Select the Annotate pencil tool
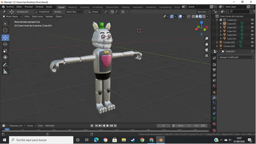 5,65
